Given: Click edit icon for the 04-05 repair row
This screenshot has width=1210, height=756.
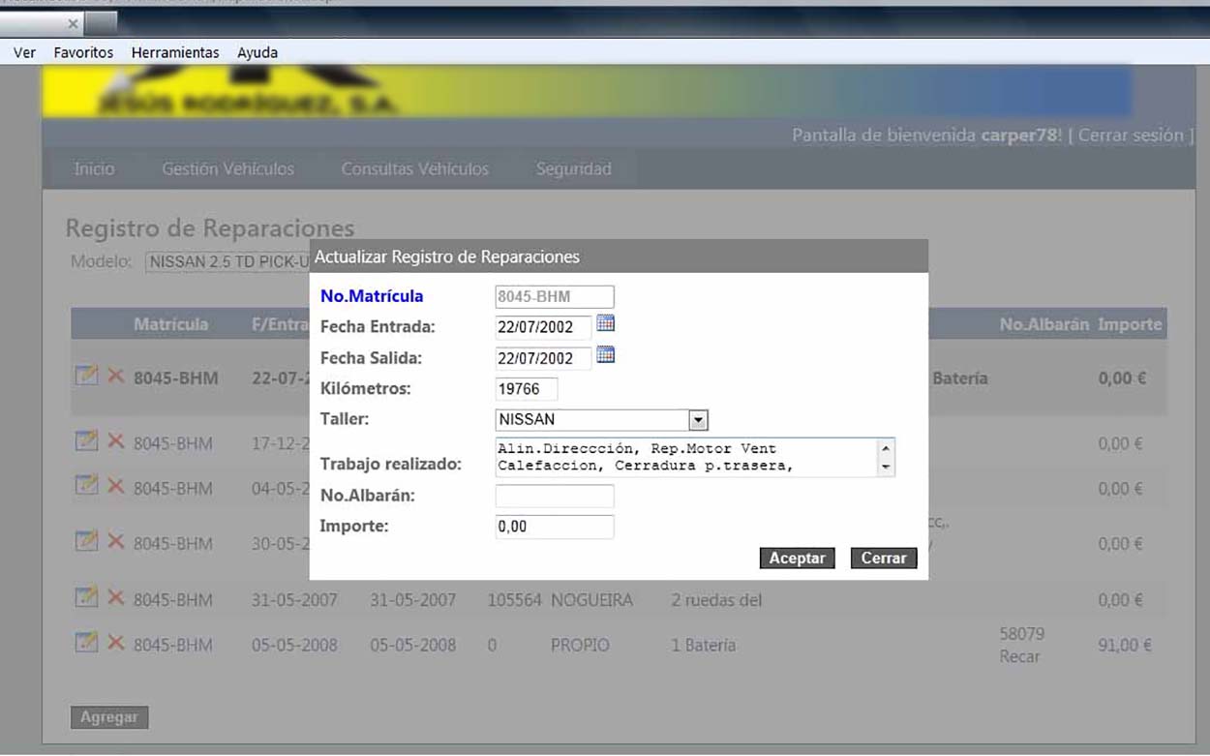Looking at the screenshot, I should coord(86,486).
